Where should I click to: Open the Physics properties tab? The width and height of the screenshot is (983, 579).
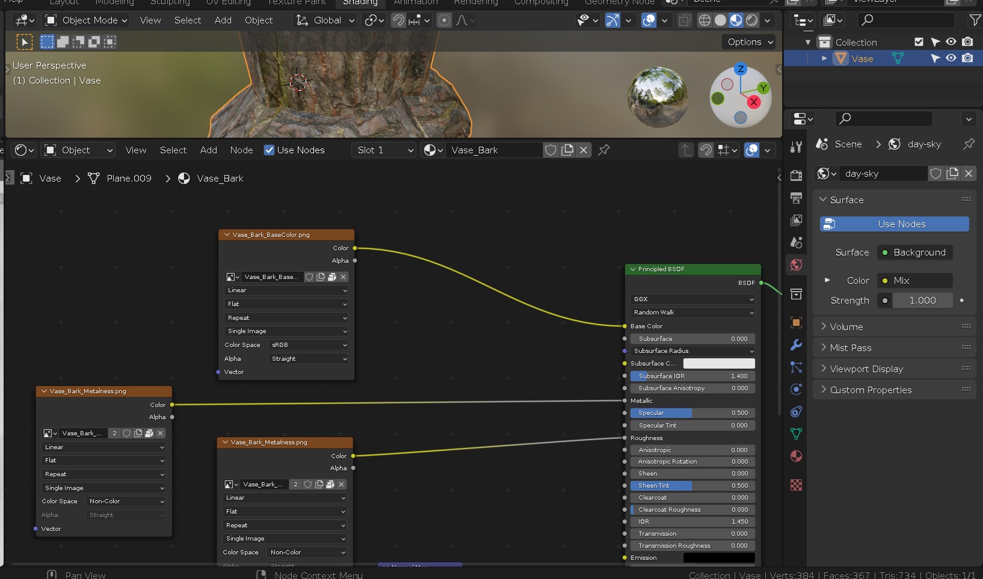tap(796, 390)
